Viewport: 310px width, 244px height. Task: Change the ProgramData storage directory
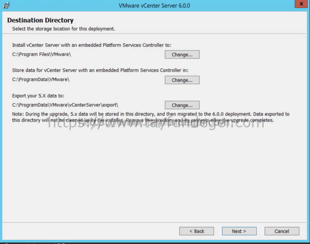(182, 80)
